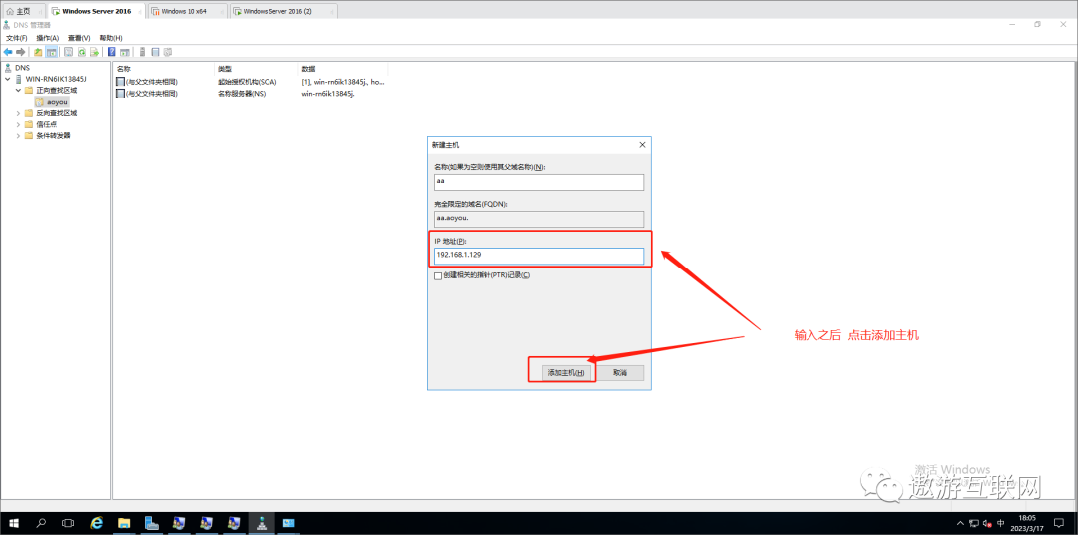The height and width of the screenshot is (535, 1078).
Task: Click the host name field containing aa
Action: 539,182
